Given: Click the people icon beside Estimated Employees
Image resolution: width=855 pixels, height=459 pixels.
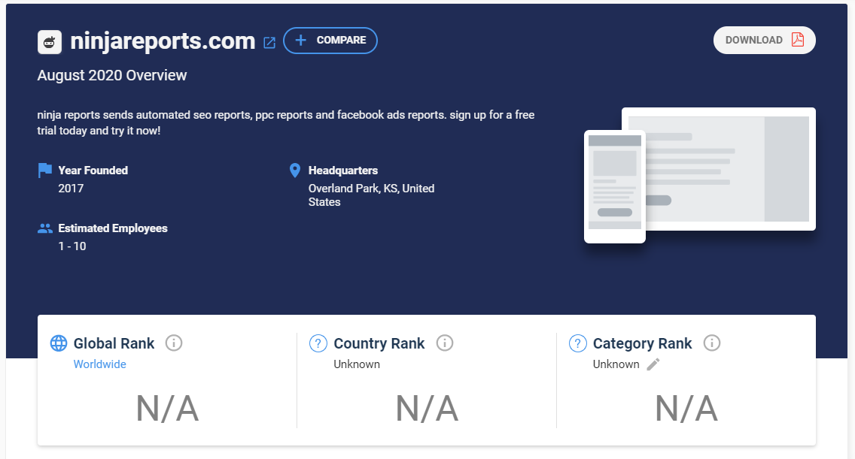Looking at the screenshot, I should coord(44,227).
